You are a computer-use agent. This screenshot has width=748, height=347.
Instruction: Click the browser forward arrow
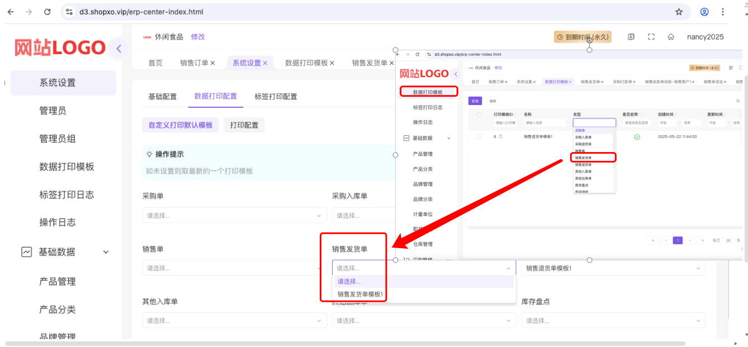(29, 11)
